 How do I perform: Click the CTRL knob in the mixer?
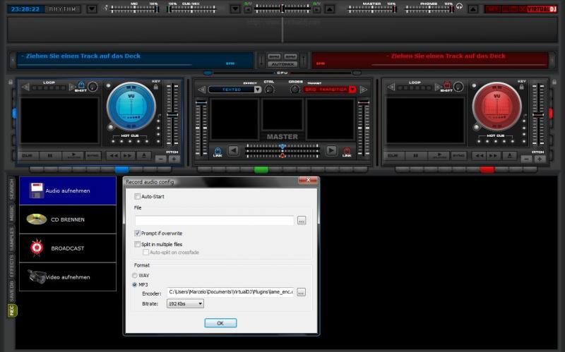tap(269, 90)
